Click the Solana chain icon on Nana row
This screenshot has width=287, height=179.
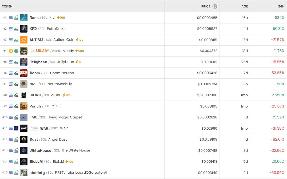click(11, 18)
